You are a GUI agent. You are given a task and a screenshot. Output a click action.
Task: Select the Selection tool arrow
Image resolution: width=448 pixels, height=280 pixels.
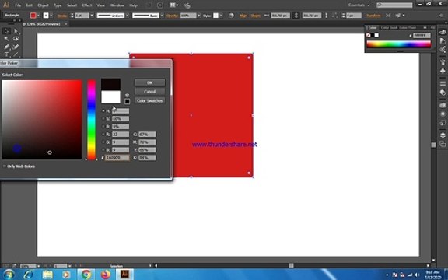7,31
